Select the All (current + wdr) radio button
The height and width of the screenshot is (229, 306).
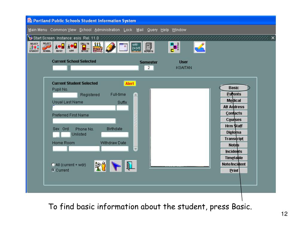pyautogui.click(x=53, y=165)
